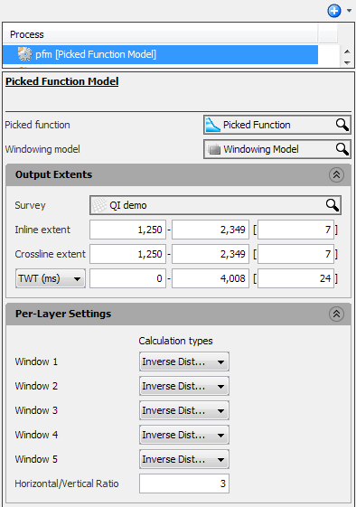Image resolution: width=356 pixels, height=507 pixels.
Task: Click the Horizontal/Vertical Ratio field
Action: [184, 484]
